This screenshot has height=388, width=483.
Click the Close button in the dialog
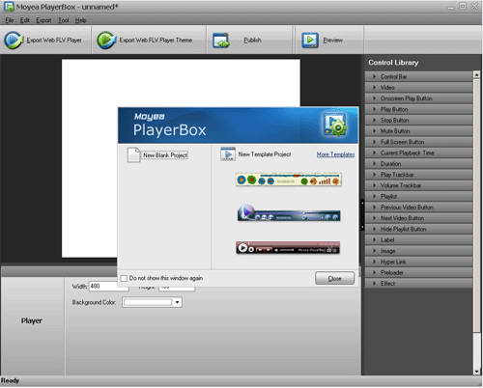point(334,278)
